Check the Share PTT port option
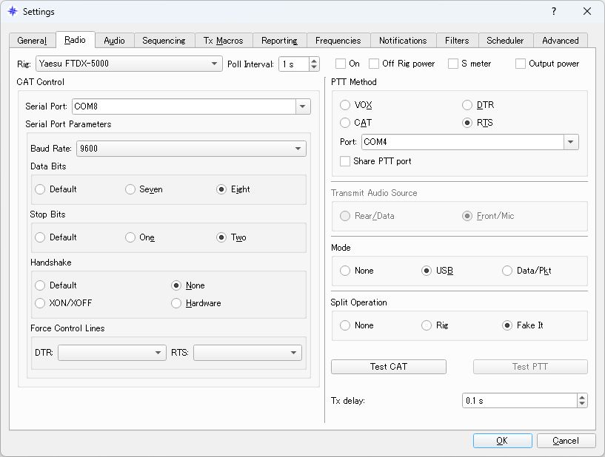 344,161
